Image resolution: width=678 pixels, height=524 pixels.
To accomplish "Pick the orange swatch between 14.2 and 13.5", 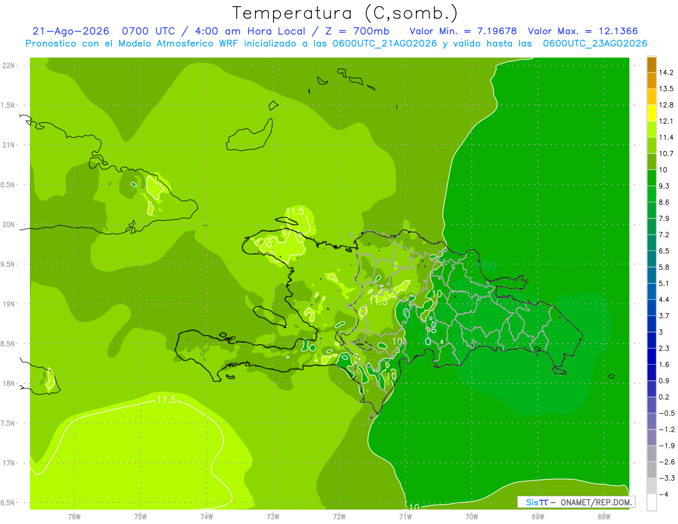I will (651, 80).
